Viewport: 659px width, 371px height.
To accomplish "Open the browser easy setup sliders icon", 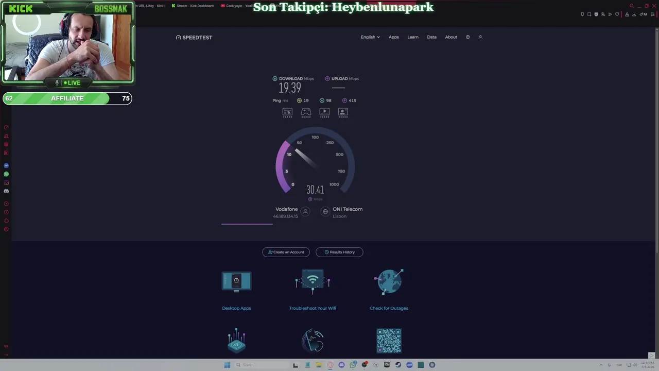I will pyautogui.click(x=653, y=14).
